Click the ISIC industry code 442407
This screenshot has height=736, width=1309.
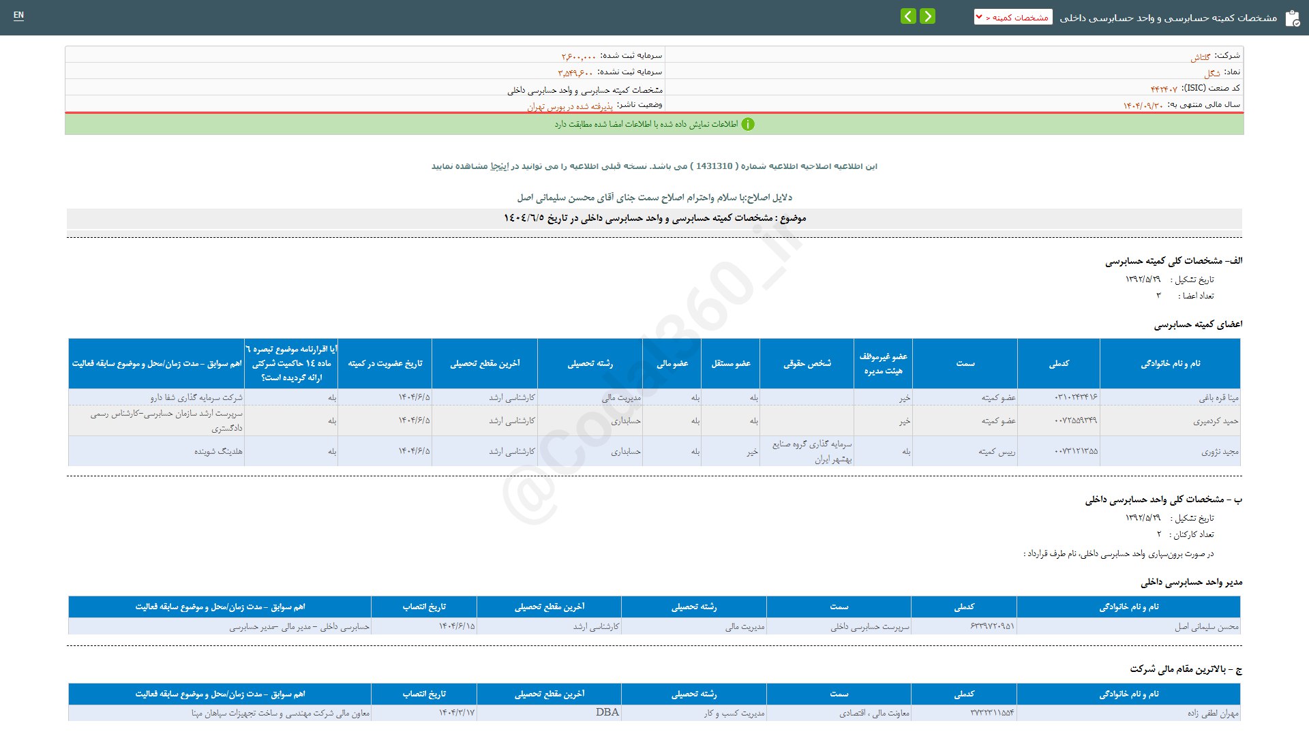tap(1164, 89)
